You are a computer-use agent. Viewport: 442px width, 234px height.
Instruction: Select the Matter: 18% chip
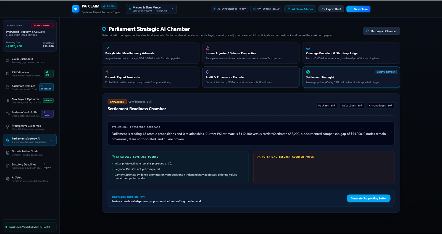[x=327, y=105]
